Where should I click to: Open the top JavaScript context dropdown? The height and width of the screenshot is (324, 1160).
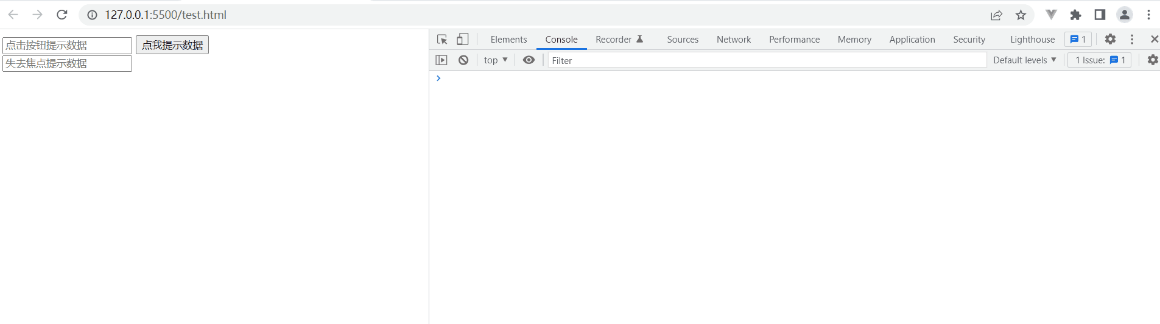point(496,60)
